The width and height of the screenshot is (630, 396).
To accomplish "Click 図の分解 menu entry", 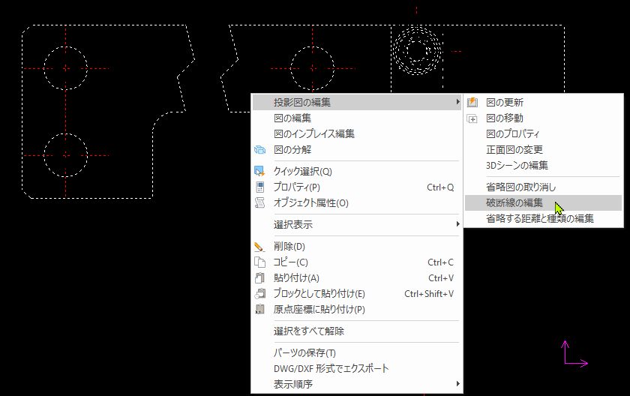I will [357, 150].
